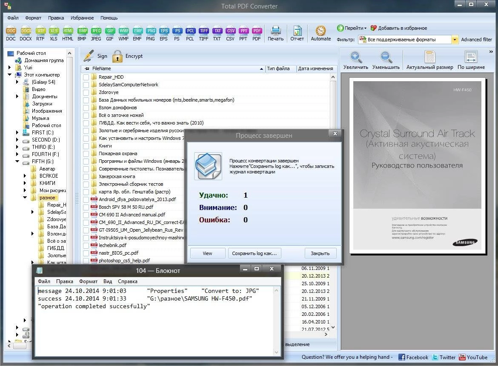Convert to TXT format icon

click(217, 34)
